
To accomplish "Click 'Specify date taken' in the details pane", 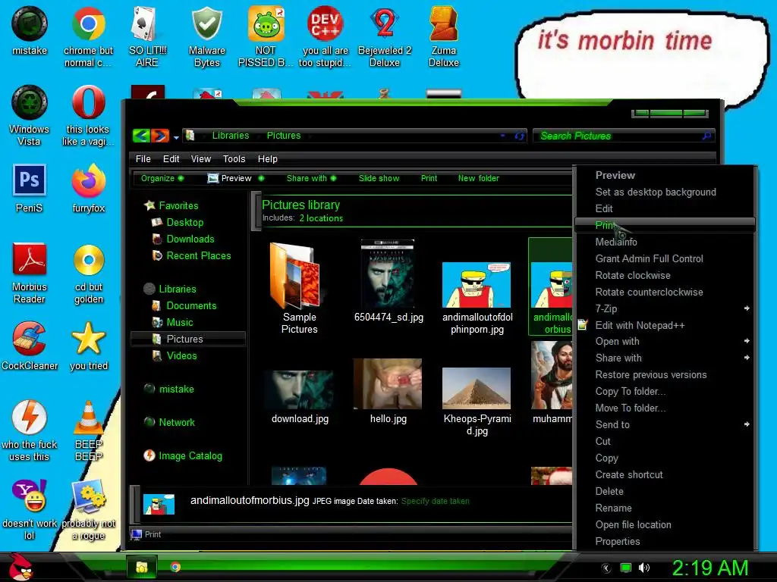I will [x=435, y=502].
